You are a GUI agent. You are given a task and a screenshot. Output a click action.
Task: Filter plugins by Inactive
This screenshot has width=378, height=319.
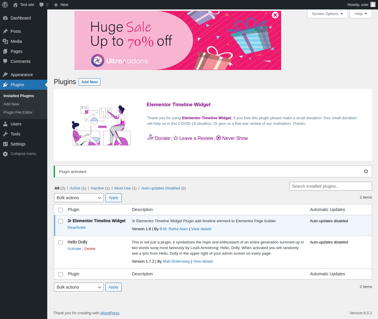pyautogui.click(x=97, y=188)
